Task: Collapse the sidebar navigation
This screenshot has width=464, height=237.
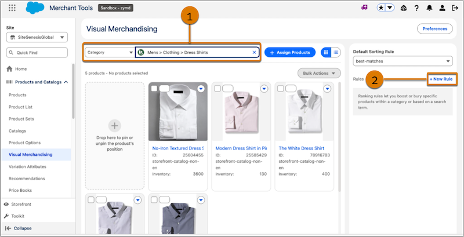Action: [x=19, y=228]
